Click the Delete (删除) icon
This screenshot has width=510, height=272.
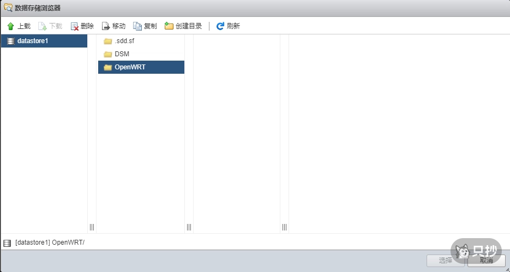[75, 26]
